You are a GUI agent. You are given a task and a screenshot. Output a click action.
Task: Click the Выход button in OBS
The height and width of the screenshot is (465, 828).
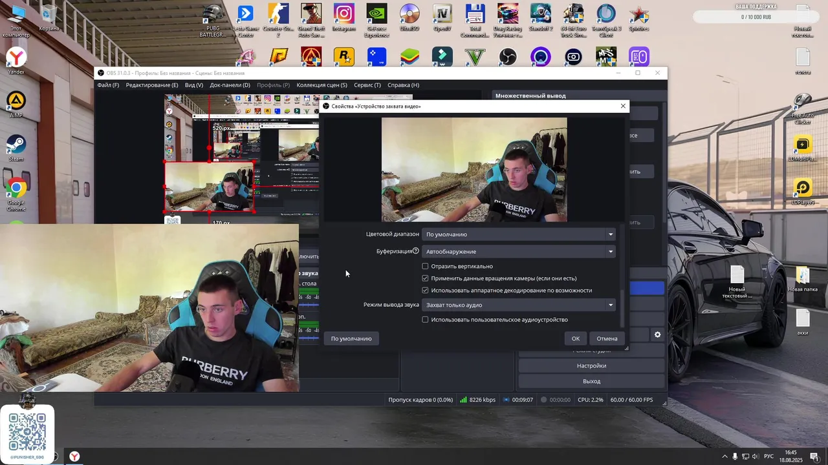591,381
